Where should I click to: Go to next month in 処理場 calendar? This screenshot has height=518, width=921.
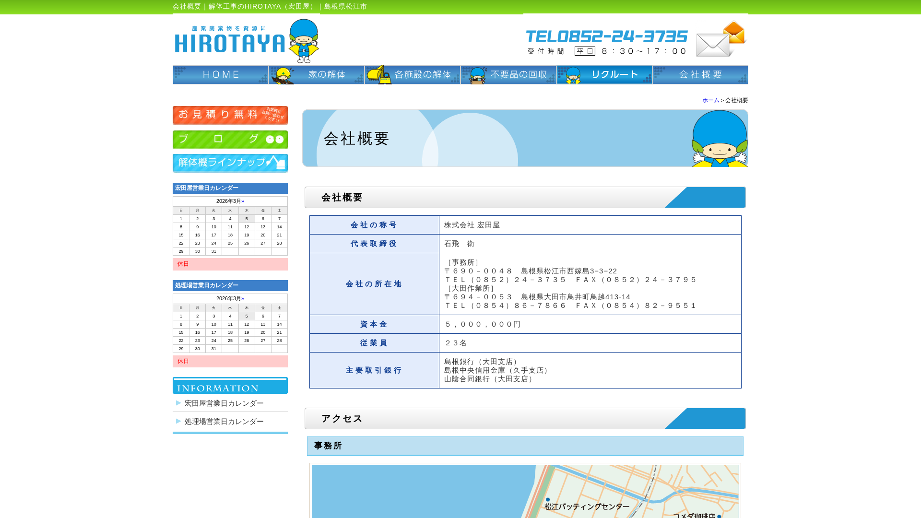[x=243, y=298]
